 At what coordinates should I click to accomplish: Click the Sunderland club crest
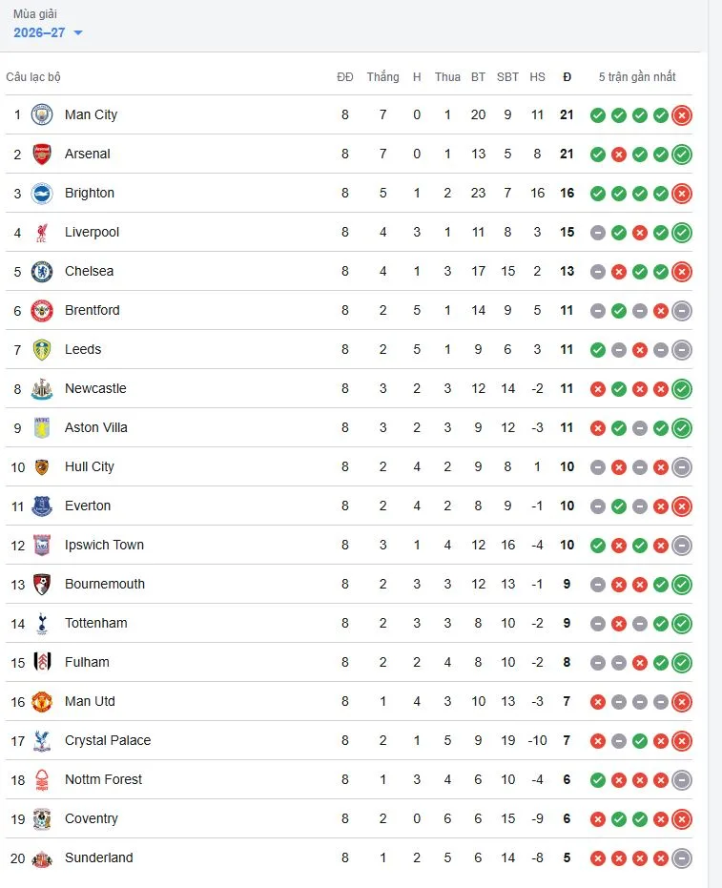tap(42, 858)
